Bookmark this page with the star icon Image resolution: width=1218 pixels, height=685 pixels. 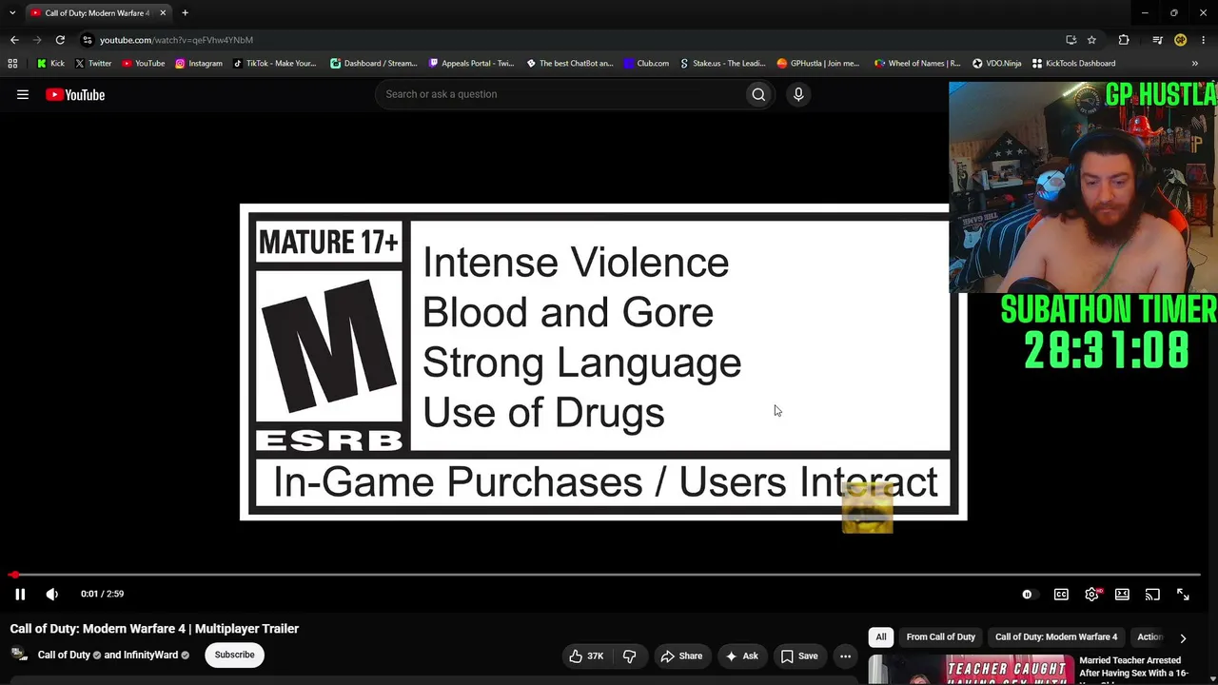(1091, 40)
